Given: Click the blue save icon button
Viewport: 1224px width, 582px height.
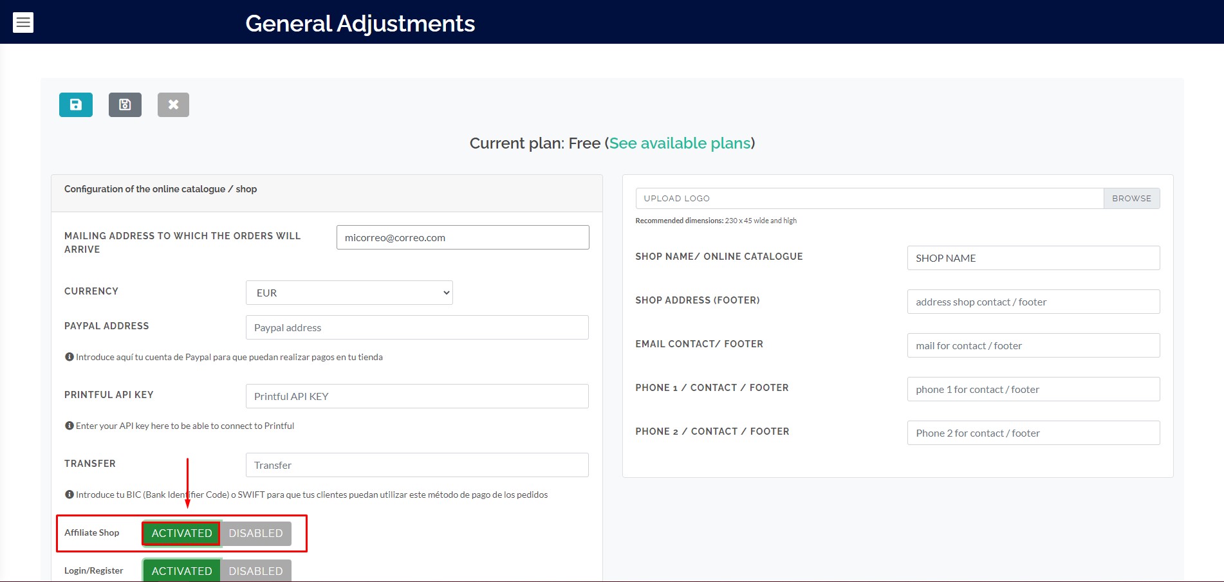Looking at the screenshot, I should click(x=76, y=105).
